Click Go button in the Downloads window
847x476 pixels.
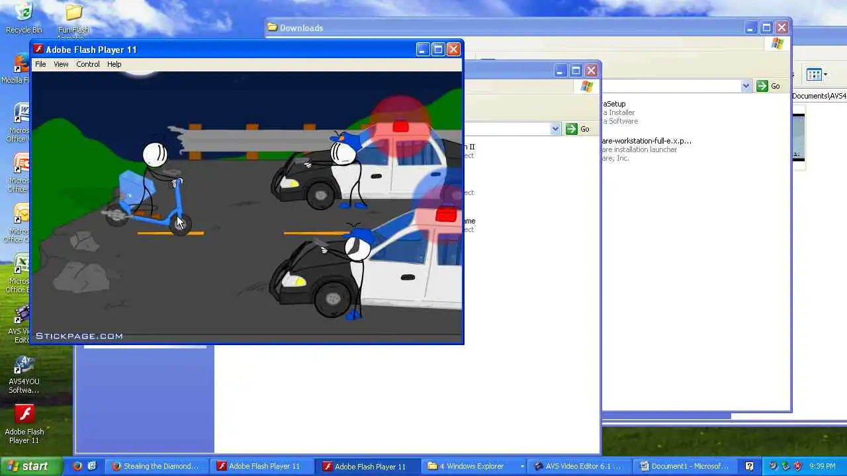tap(768, 86)
